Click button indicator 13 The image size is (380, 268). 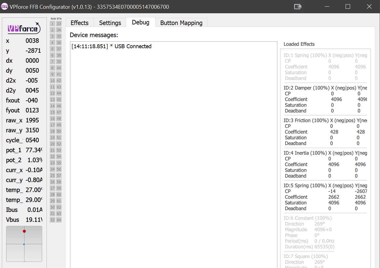53,99
